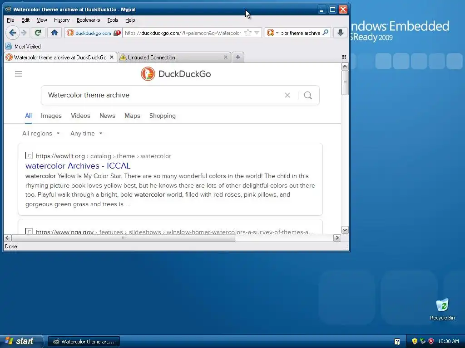
Task: Switch to Videos results
Action: tap(80, 116)
